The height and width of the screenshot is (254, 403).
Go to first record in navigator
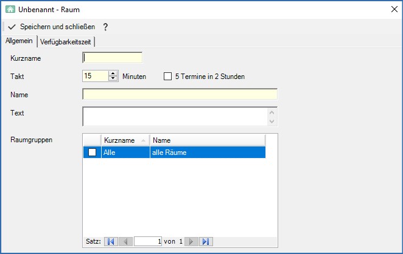point(111,241)
